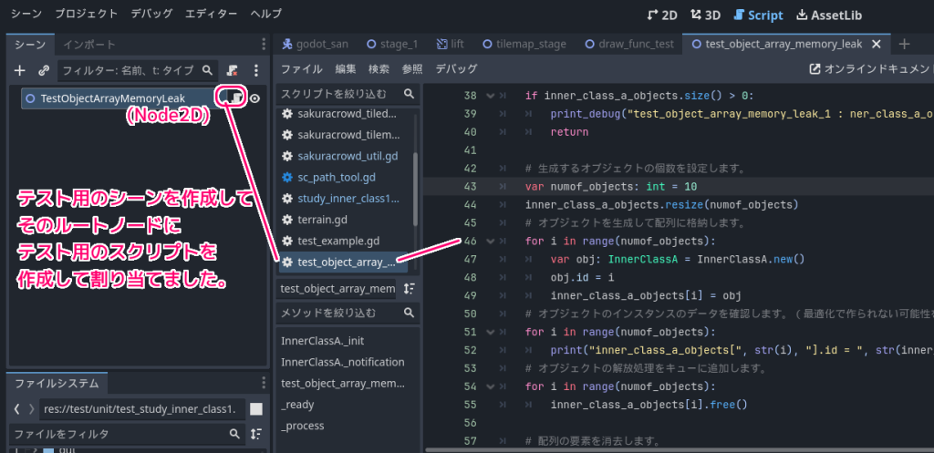Click the FileSystem path field
This screenshot has width=934, height=453.
point(142,409)
